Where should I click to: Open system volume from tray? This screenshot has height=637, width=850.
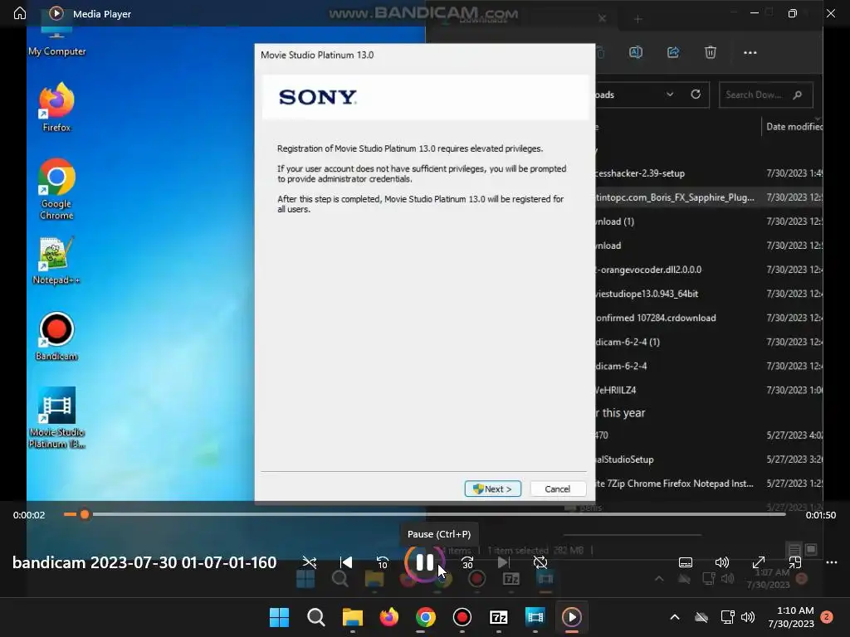(748, 617)
